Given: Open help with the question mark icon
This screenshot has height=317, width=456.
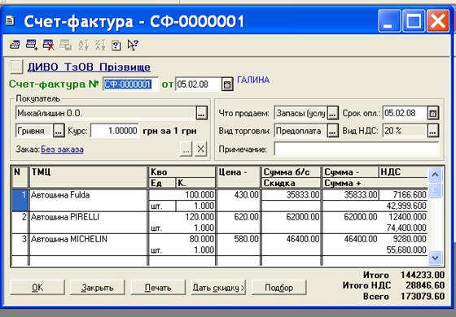Looking at the screenshot, I should pyautogui.click(x=116, y=46).
